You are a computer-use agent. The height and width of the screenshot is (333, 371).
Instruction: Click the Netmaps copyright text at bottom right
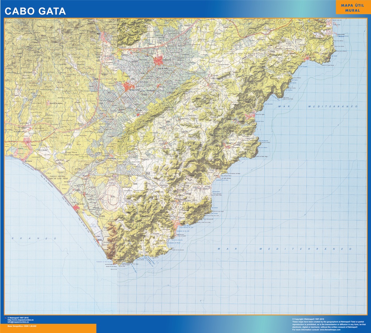pyautogui.click(x=308, y=319)
